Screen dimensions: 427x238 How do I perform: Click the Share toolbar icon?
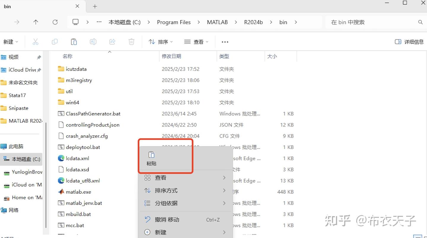(x=112, y=42)
